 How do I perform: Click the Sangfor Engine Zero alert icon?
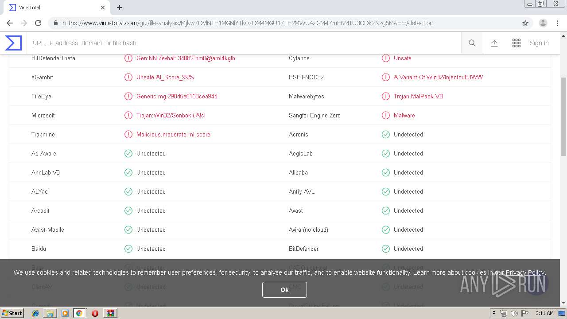pyautogui.click(x=386, y=115)
